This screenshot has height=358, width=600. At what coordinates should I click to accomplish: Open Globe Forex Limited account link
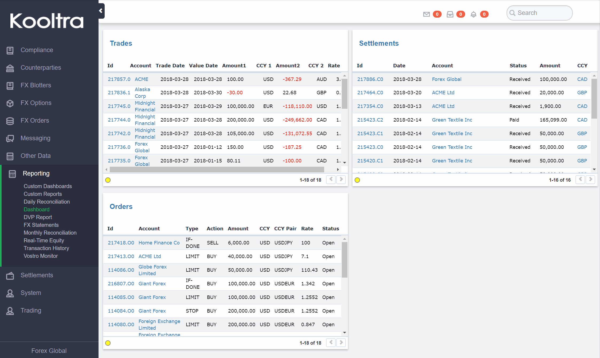point(152,270)
